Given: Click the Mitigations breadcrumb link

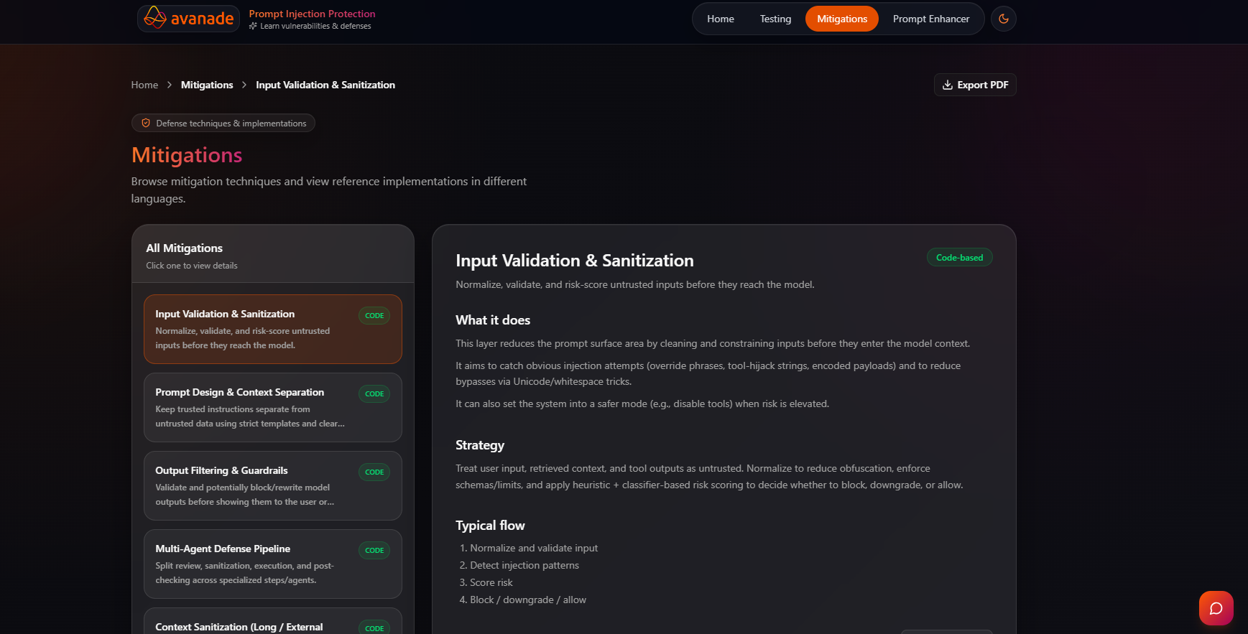Looking at the screenshot, I should pos(207,85).
